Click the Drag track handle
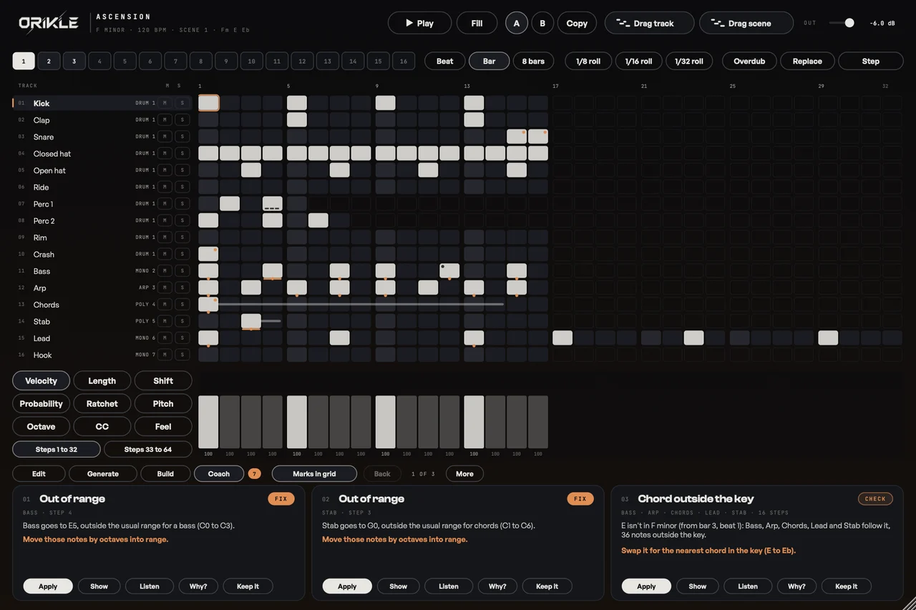The image size is (916, 610). (x=649, y=23)
